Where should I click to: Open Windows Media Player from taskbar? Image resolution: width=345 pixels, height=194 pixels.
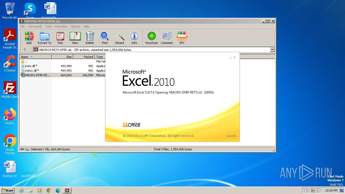(x=40, y=190)
